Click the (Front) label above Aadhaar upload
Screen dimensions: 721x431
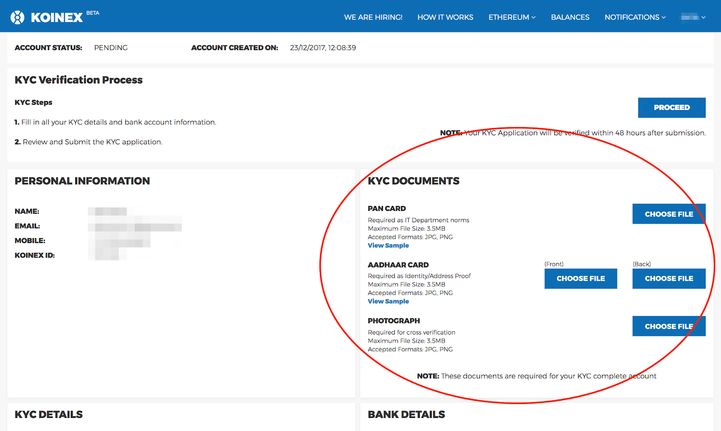(554, 264)
